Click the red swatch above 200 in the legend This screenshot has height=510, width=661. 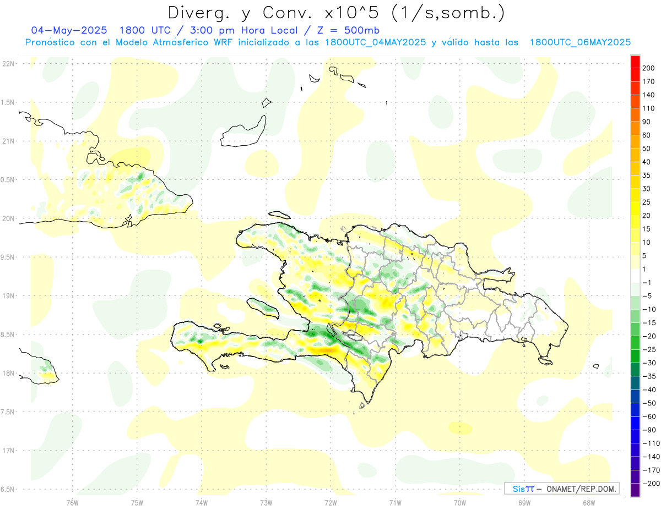point(635,61)
